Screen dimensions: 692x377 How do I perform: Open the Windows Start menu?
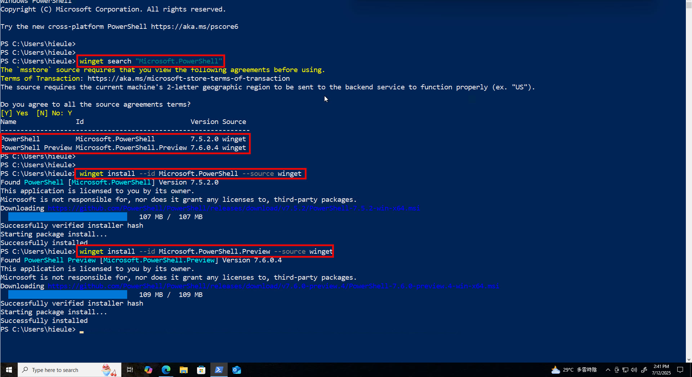click(9, 370)
